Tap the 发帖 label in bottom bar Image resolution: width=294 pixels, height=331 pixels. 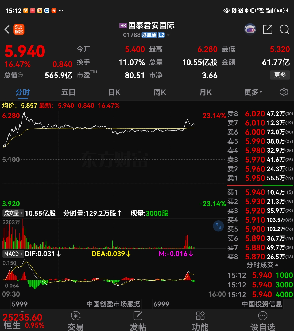[x=138, y=327]
